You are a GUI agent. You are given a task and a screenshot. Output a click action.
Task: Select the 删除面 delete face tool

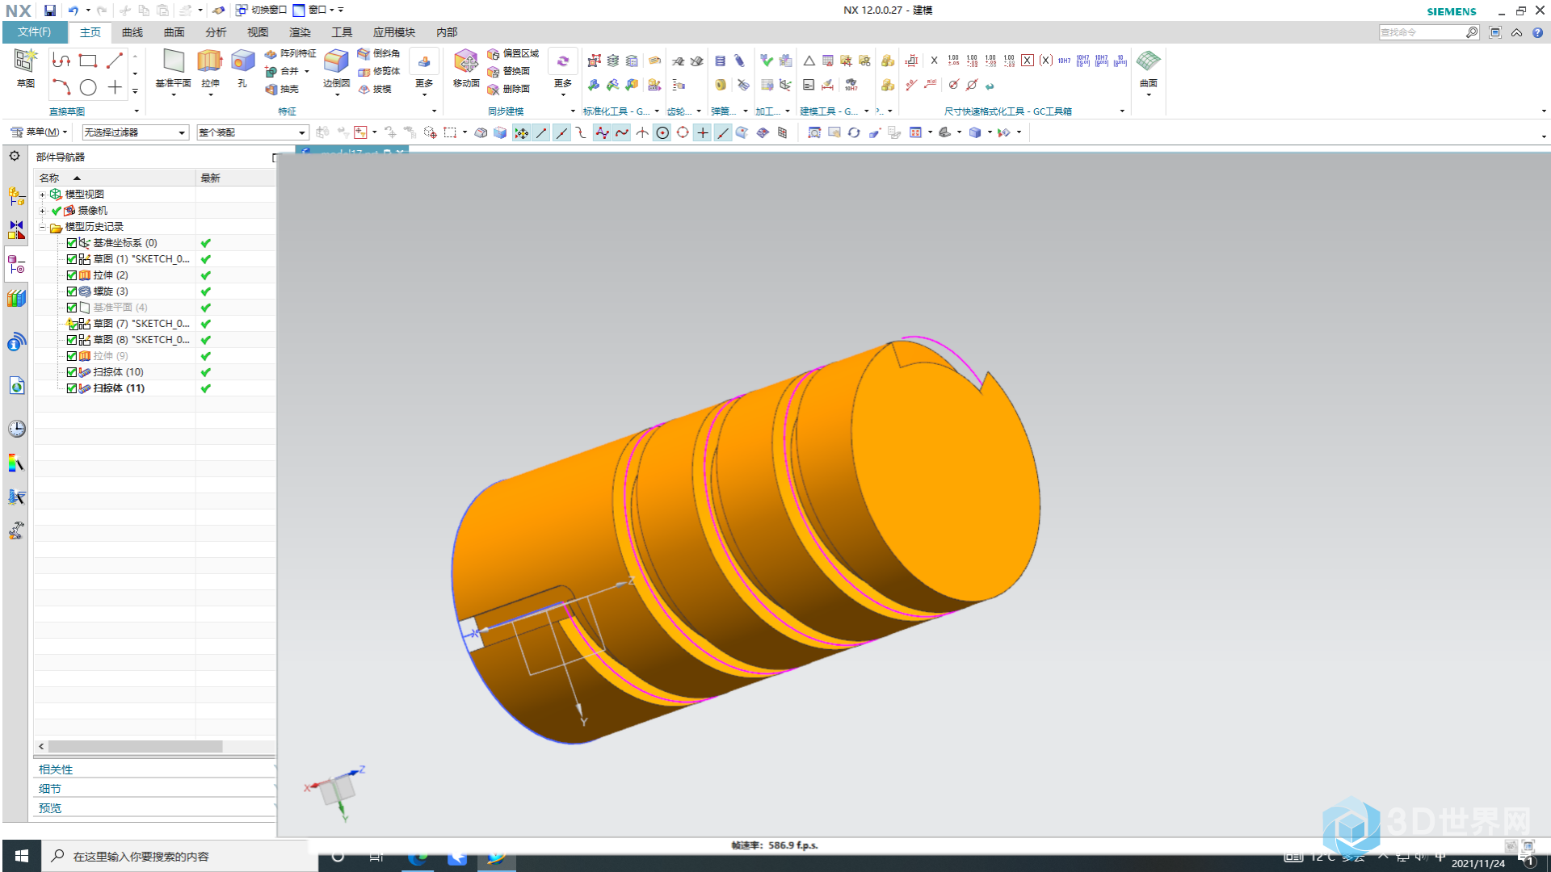click(509, 89)
